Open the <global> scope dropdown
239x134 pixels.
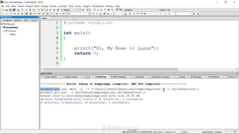click(x=158, y=10)
